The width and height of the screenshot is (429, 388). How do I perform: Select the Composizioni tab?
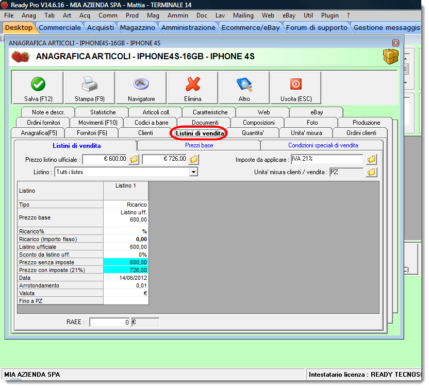click(x=258, y=123)
